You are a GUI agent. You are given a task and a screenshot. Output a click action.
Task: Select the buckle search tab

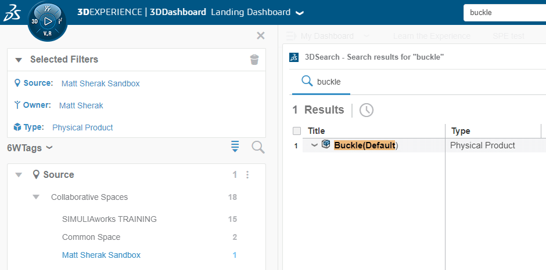[x=321, y=82]
